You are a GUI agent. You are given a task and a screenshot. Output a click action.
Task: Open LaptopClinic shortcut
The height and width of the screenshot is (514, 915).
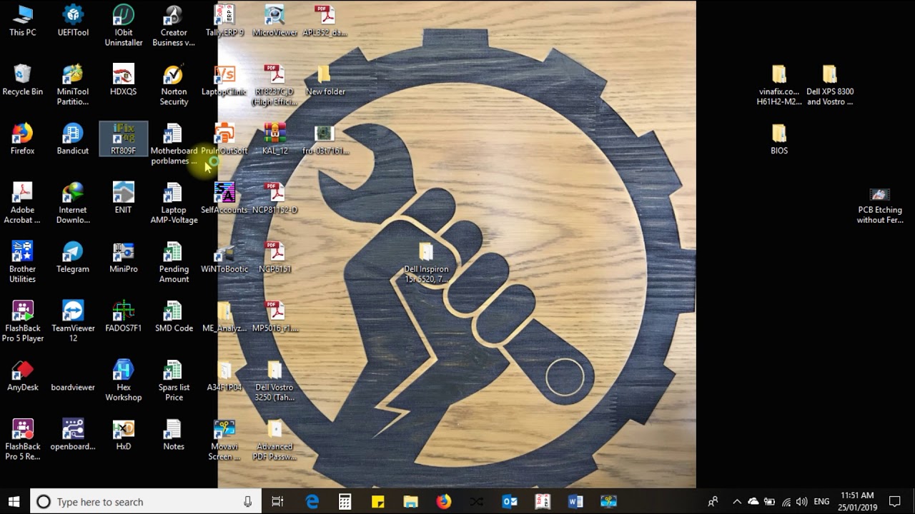coord(224,80)
